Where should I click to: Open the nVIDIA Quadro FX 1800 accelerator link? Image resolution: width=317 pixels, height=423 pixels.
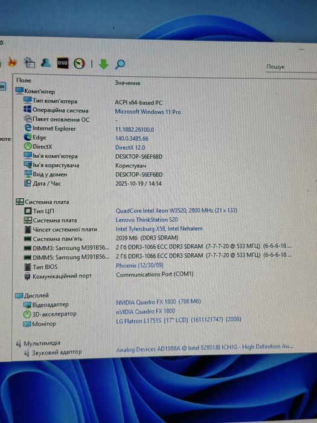click(x=146, y=311)
